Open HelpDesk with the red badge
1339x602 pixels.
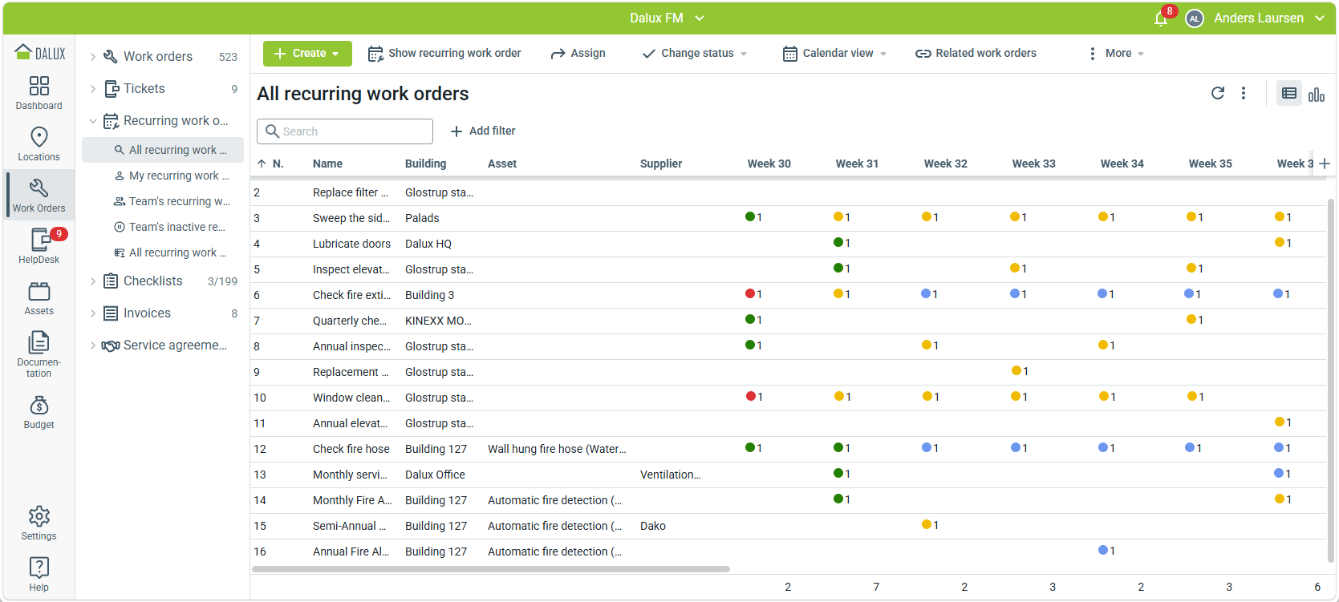pyautogui.click(x=39, y=246)
